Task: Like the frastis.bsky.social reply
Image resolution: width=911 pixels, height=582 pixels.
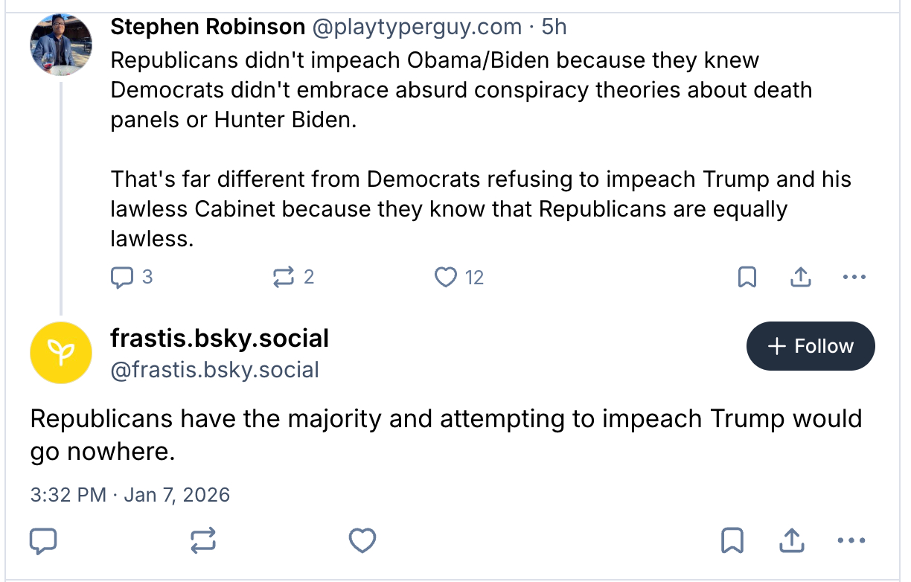Action: [362, 540]
